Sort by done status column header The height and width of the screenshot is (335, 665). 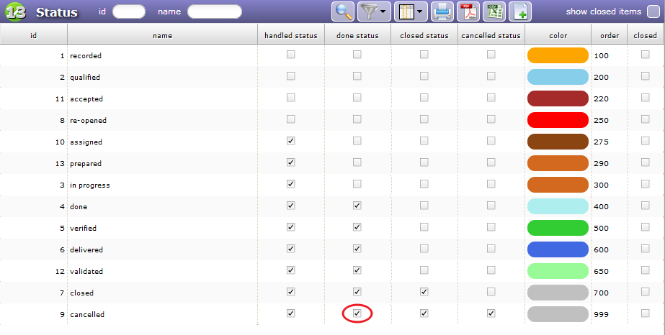click(x=357, y=35)
